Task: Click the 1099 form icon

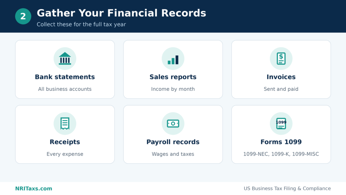Action: click(281, 123)
